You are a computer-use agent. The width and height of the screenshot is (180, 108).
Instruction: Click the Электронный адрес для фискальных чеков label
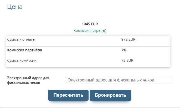tap(28, 80)
